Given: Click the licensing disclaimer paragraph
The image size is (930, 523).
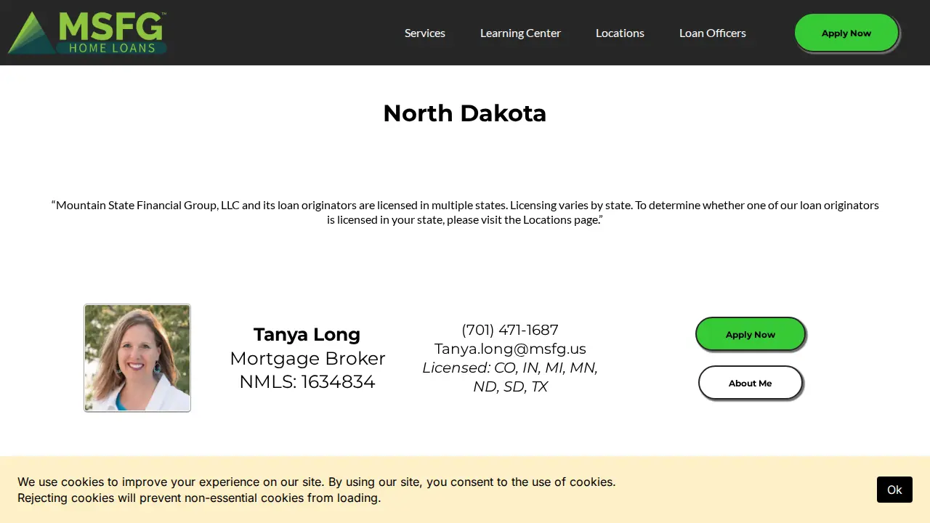Looking at the screenshot, I should pyautogui.click(x=465, y=212).
